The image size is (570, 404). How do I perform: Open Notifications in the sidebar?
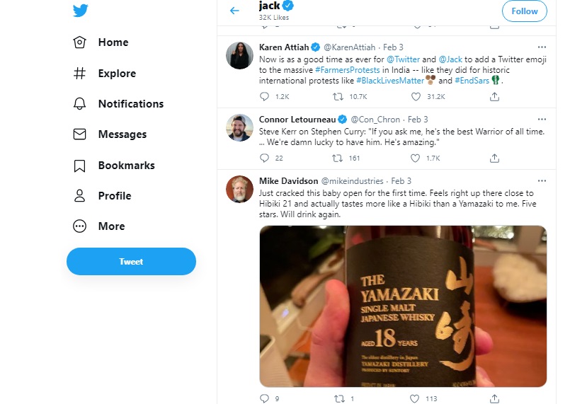(x=118, y=104)
